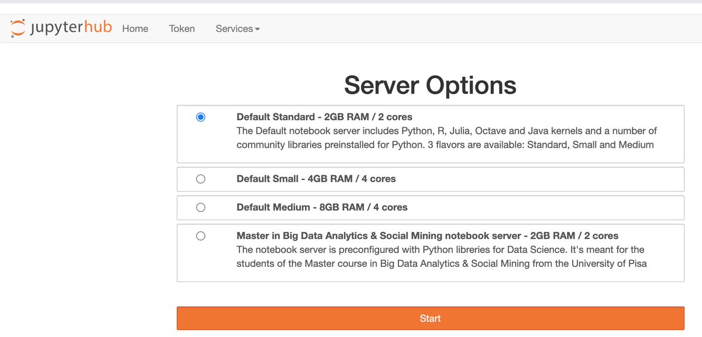The height and width of the screenshot is (337, 702).
Task: Select the Master in Big Data Analytics radio button
Action: [x=201, y=236]
